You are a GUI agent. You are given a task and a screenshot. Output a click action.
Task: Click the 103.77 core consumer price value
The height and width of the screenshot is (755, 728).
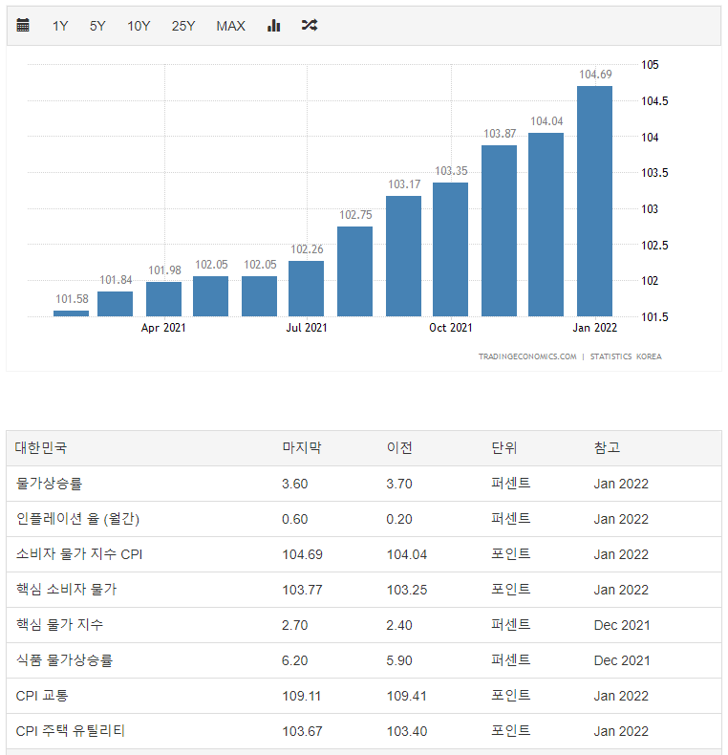pos(302,590)
